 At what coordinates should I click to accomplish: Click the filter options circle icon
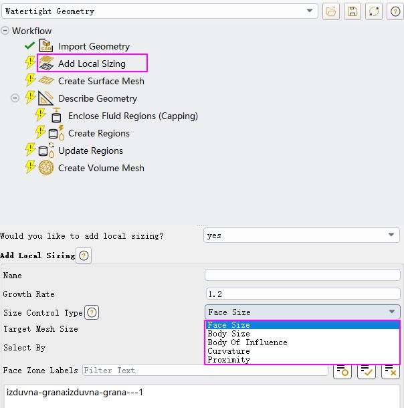(x=342, y=371)
